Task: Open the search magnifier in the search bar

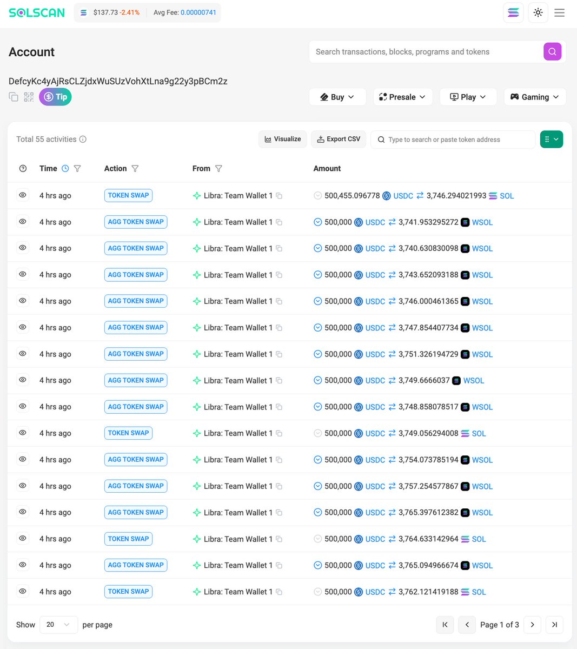Action: tap(552, 51)
